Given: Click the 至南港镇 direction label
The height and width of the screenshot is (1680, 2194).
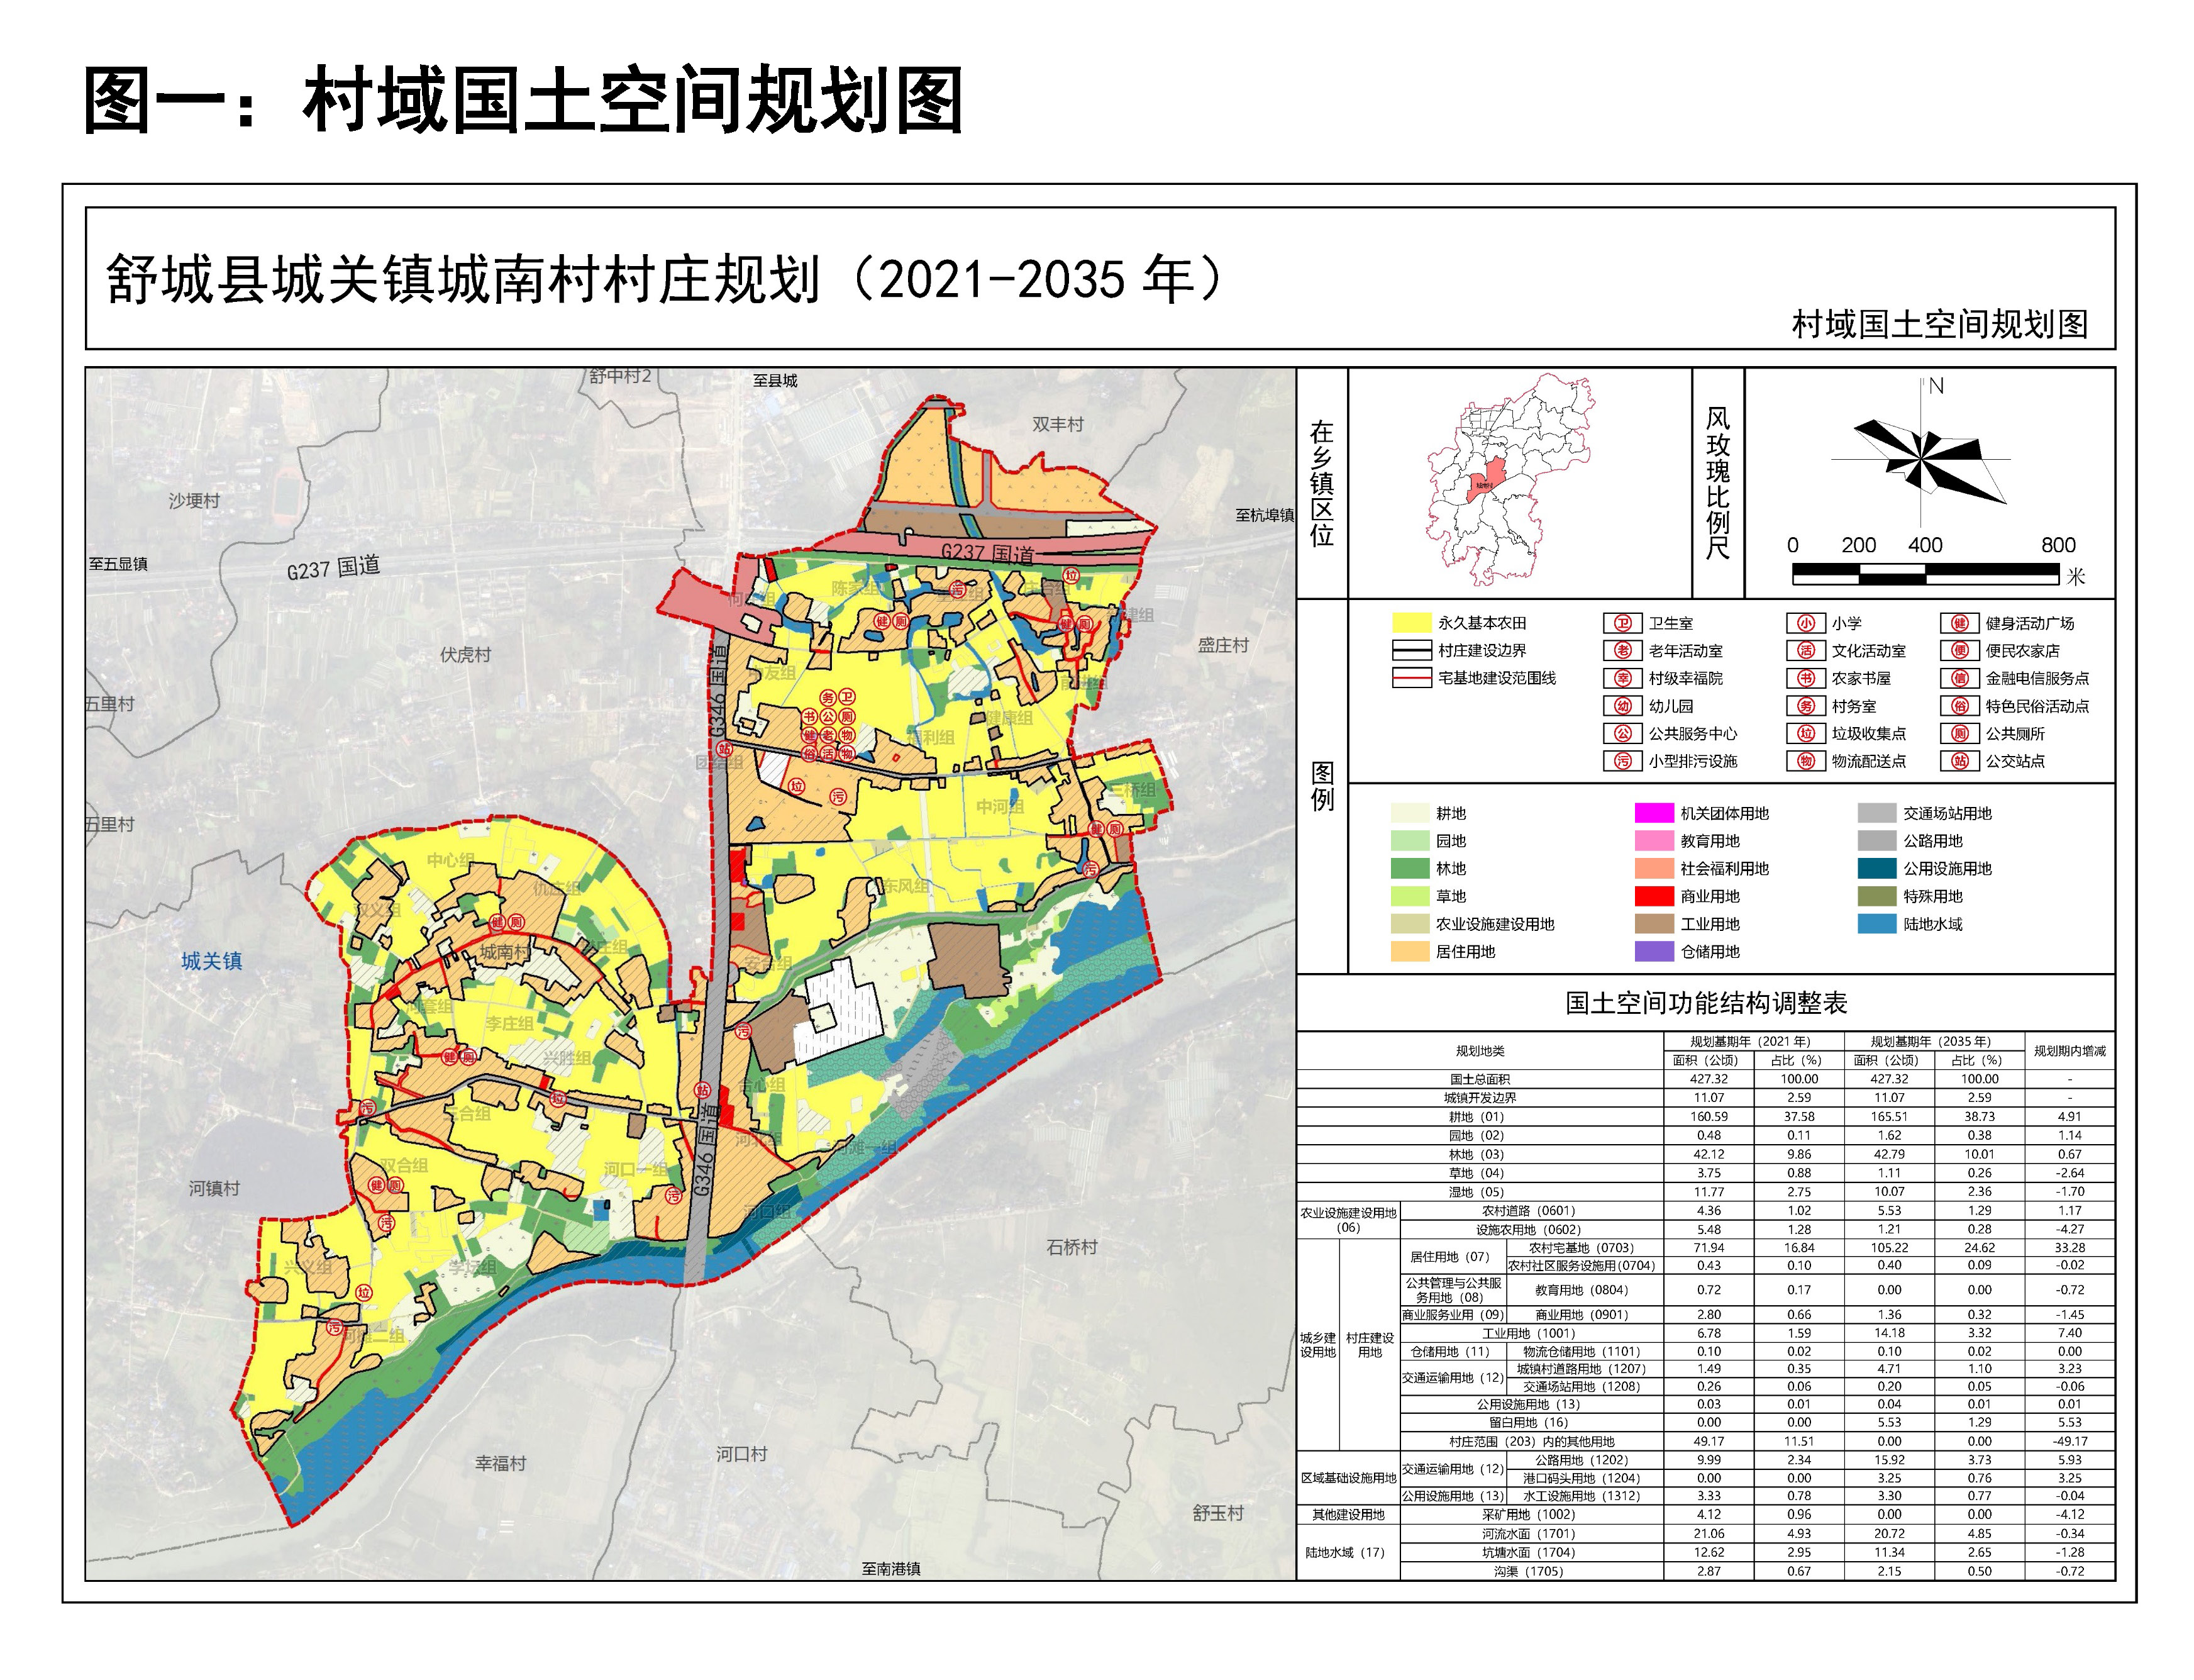Looking at the screenshot, I should click(892, 1568).
